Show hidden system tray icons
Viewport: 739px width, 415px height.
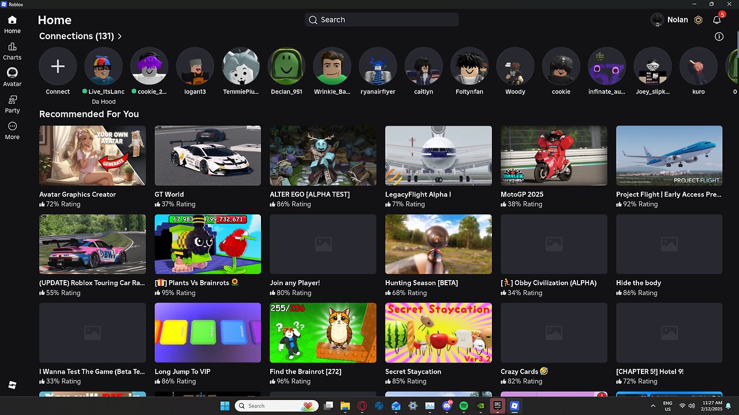point(653,406)
